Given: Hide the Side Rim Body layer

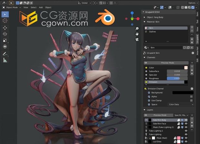Looking at the screenshot, I should [186, 120].
